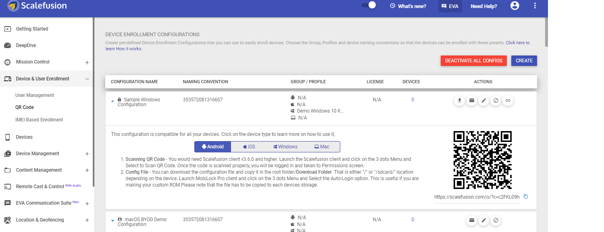Open IMEI Based Enrollment
604x232 pixels.
pos(39,120)
